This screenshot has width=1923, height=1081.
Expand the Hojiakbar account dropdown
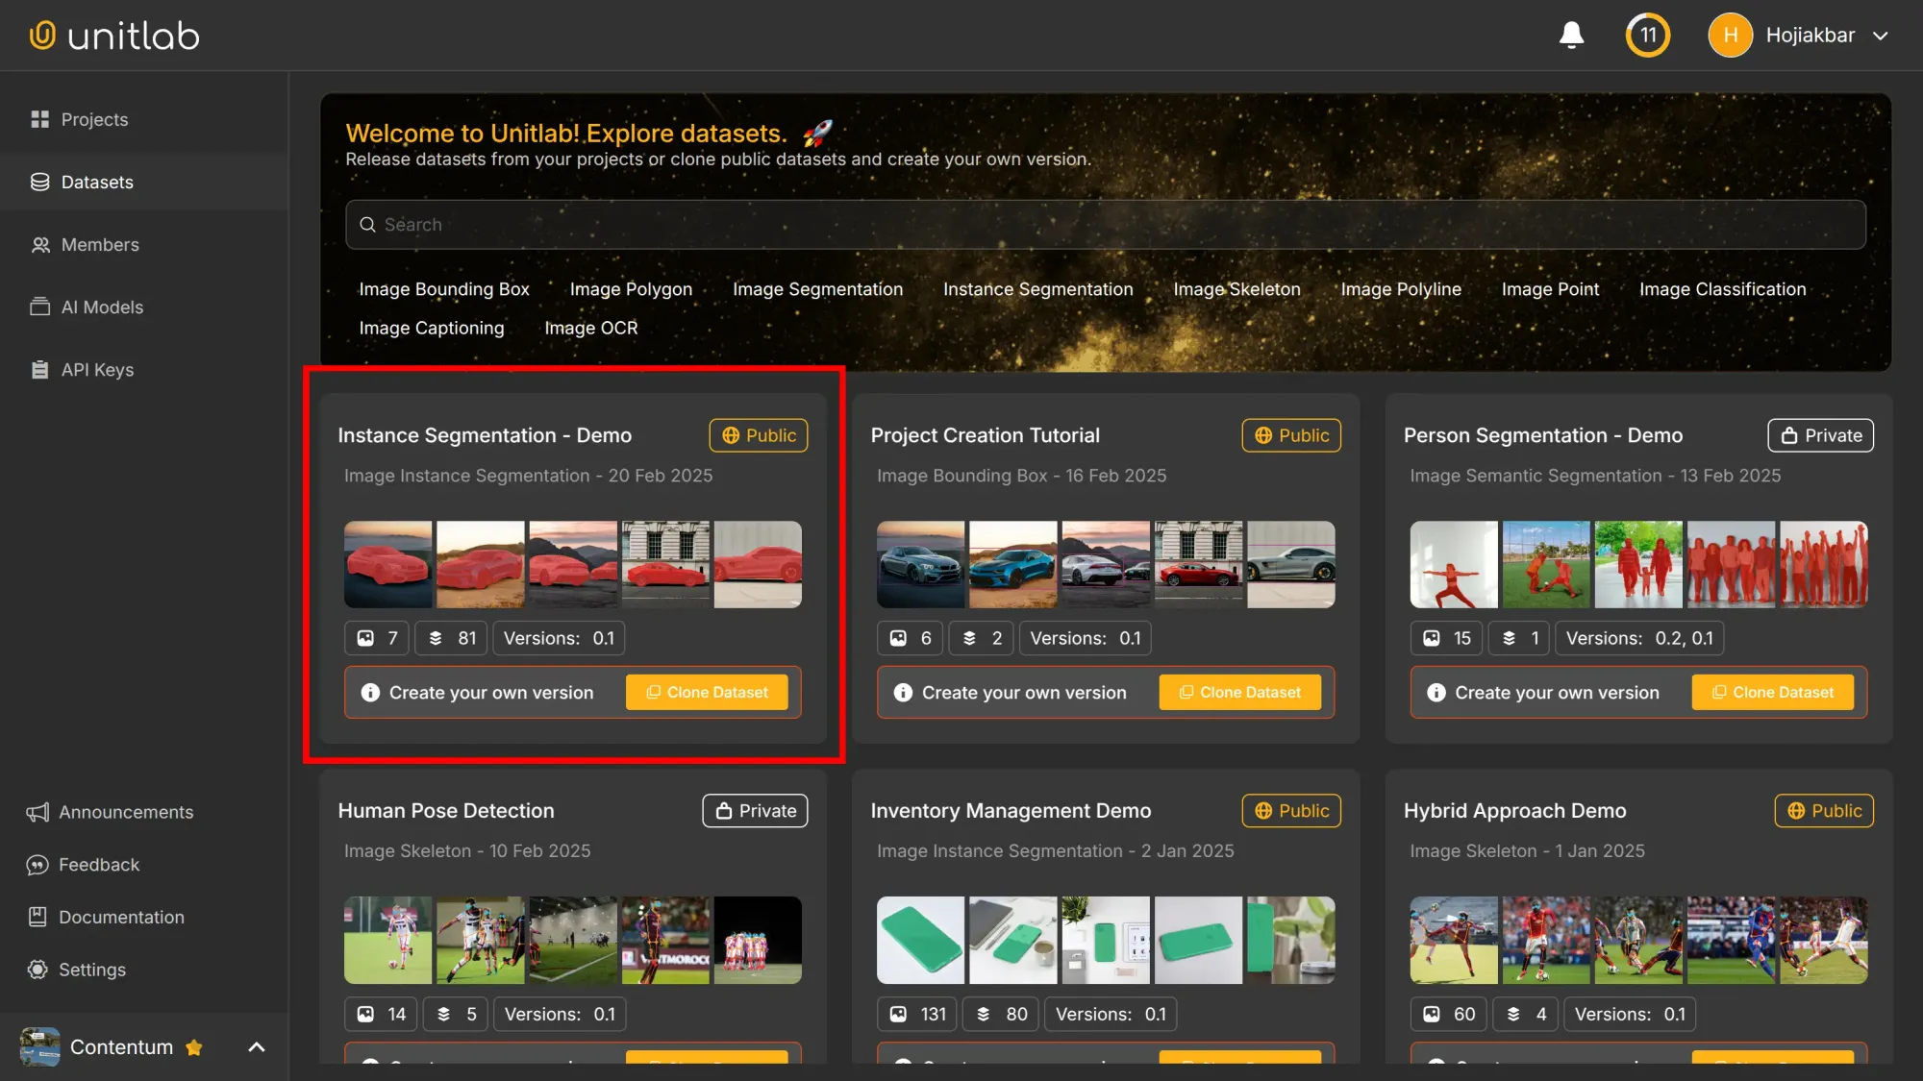click(1880, 36)
